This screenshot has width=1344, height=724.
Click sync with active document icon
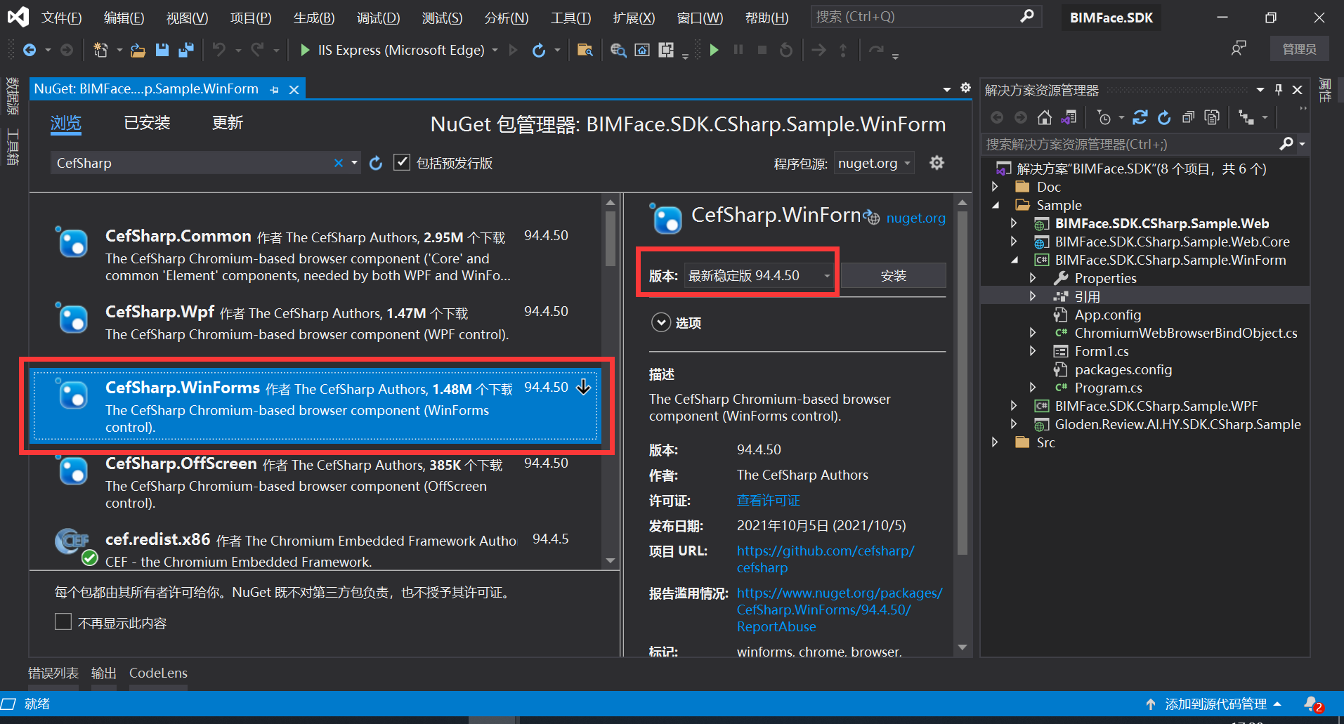pos(1140,117)
